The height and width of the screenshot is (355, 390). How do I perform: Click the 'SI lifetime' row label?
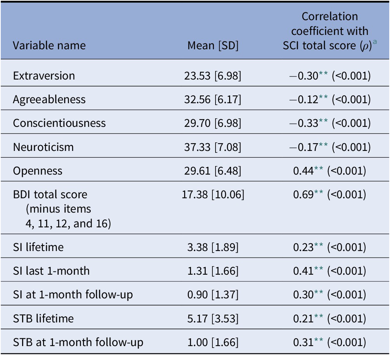click(x=38, y=247)
